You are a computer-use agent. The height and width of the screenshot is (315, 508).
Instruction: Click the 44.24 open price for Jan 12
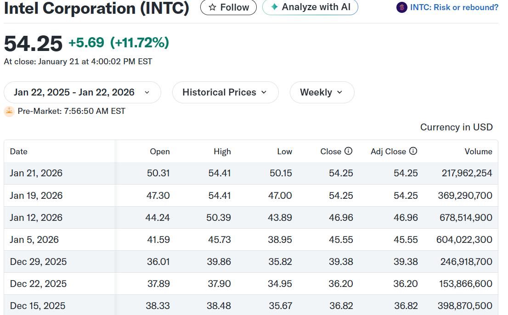(x=158, y=218)
